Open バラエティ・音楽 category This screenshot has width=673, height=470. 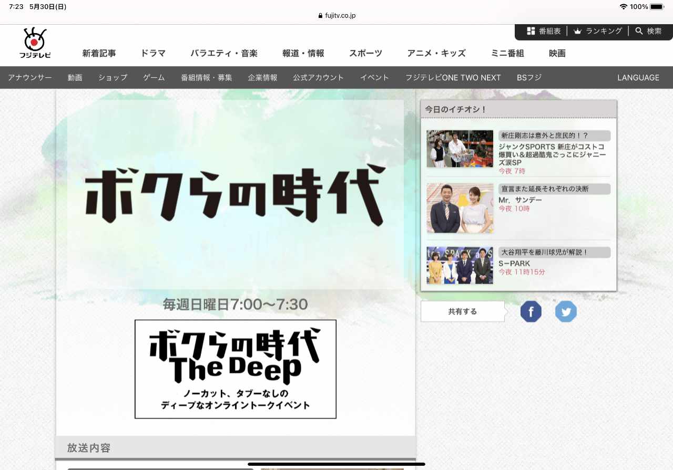(224, 53)
